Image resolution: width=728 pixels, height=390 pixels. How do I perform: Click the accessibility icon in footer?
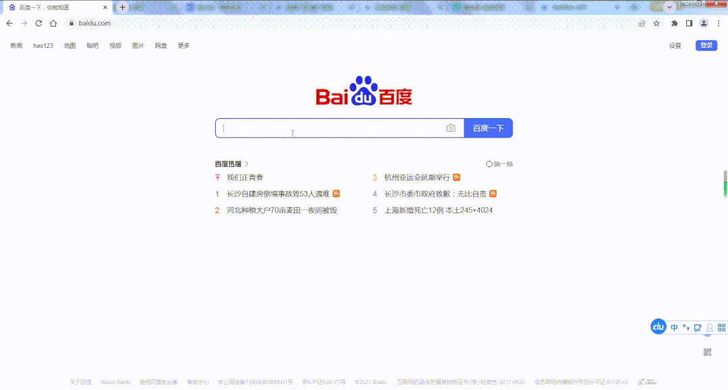pyautogui.click(x=647, y=382)
